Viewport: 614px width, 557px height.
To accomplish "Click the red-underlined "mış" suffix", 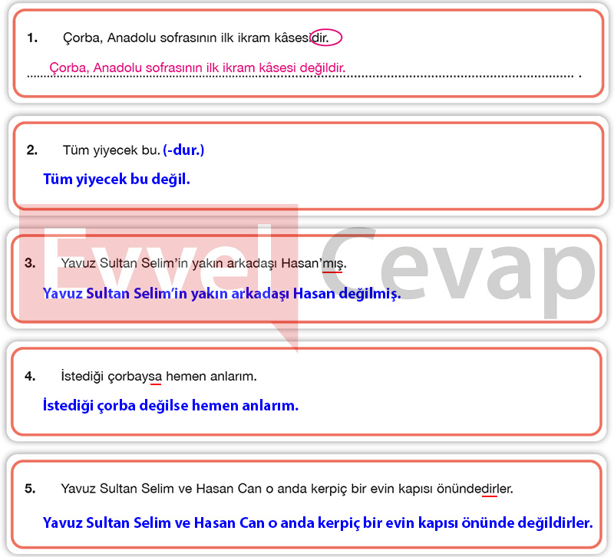I will click(334, 263).
